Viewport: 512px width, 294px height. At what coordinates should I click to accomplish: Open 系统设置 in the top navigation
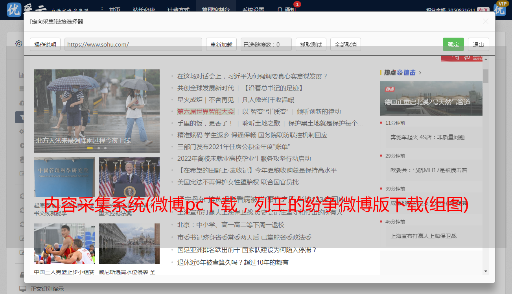click(x=253, y=10)
